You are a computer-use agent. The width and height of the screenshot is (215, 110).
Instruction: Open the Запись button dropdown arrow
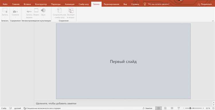point(5,17)
